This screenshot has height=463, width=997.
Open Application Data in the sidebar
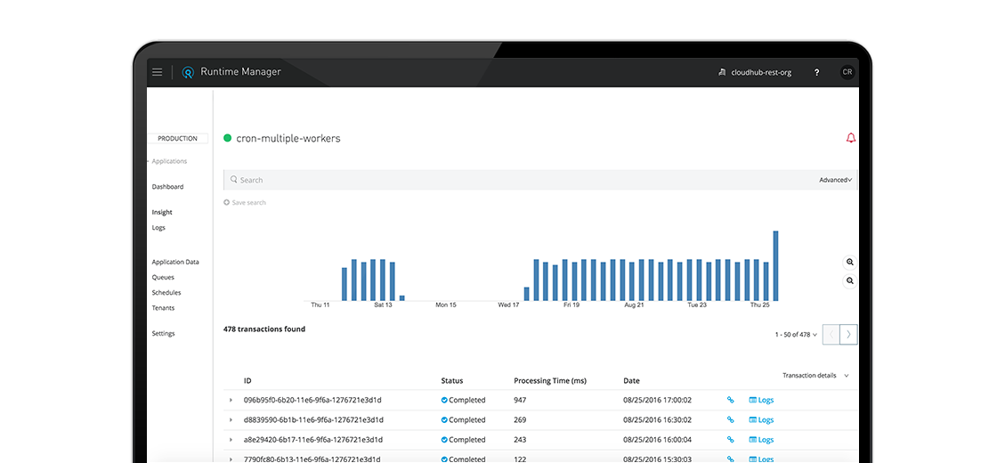tap(175, 262)
